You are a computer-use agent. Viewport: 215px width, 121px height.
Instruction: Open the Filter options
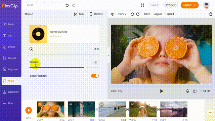[147, 14]
